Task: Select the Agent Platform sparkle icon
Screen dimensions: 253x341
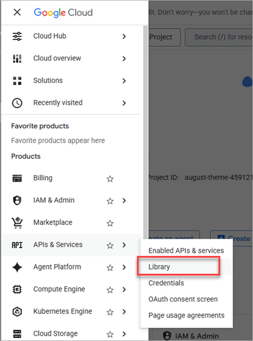Action: pyautogui.click(x=17, y=267)
